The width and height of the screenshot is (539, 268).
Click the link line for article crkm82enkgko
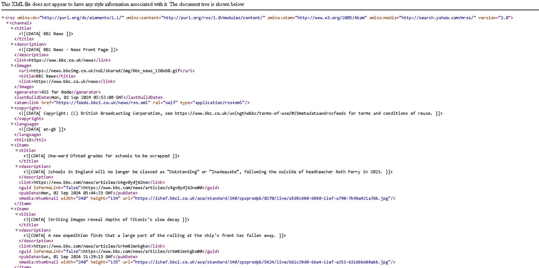pyautogui.click(x=92, y=246)
